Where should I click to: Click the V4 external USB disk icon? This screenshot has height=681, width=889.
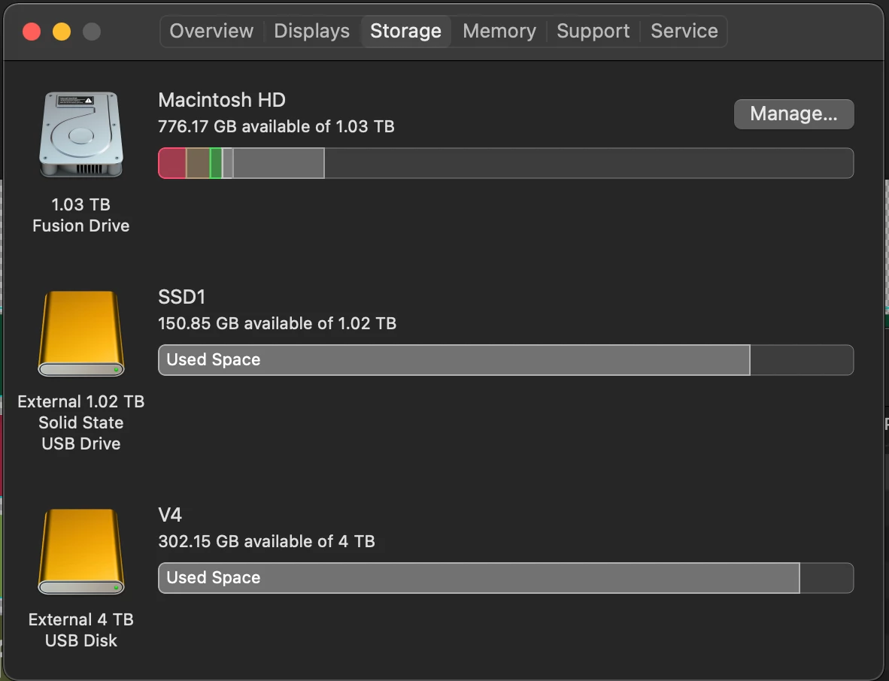(x=81, y=551)
